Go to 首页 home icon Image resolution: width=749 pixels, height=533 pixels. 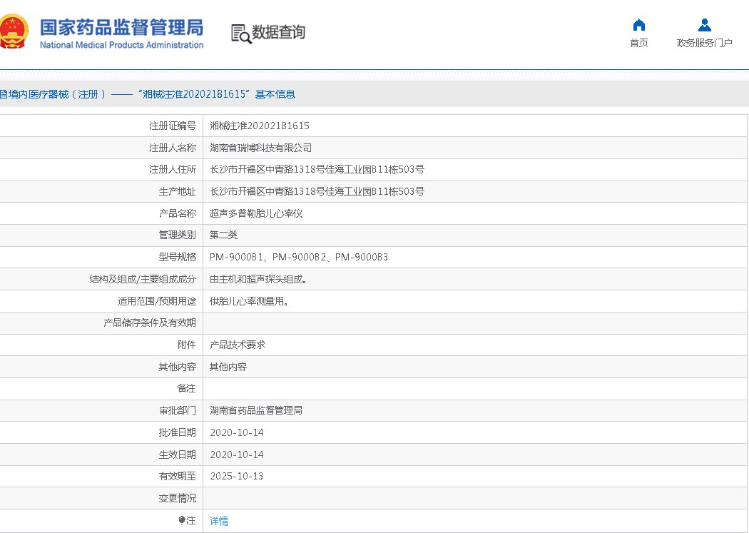click(638, 25)
